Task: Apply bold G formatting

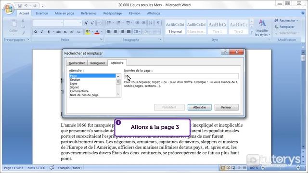Action: point(36,32)
